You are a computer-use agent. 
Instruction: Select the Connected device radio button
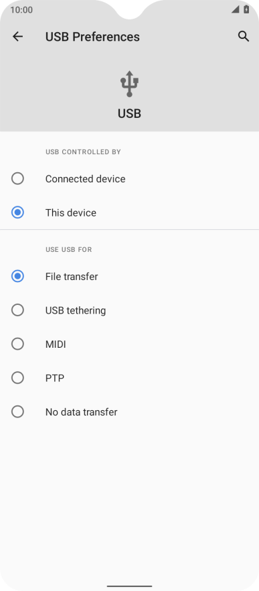point(17,179)
